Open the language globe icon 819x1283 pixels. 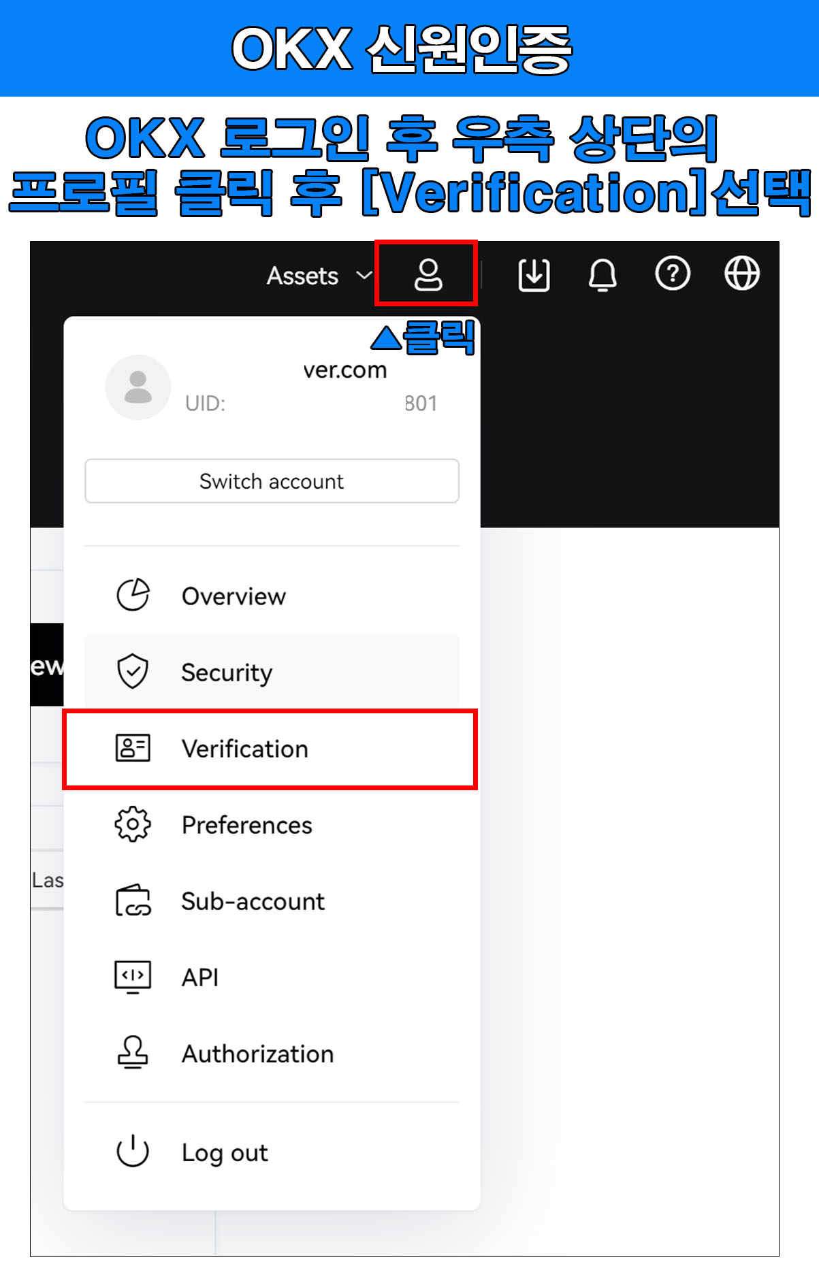(741, 274)
